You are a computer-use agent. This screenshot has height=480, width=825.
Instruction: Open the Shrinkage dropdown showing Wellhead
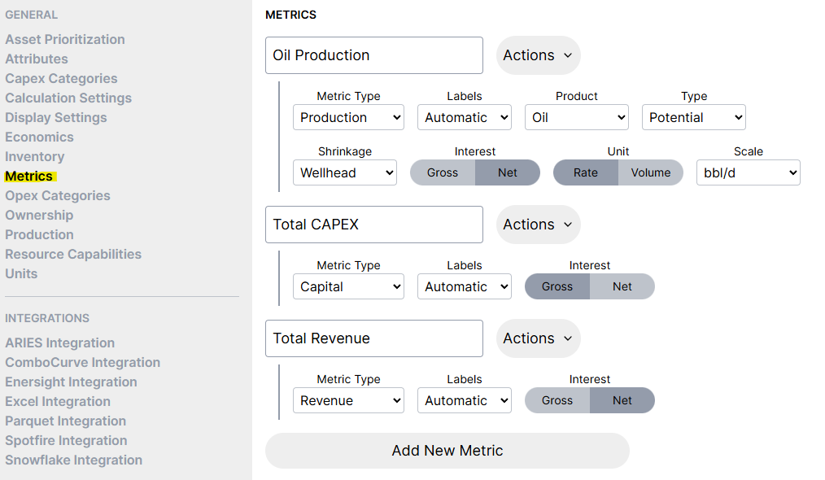344,172
